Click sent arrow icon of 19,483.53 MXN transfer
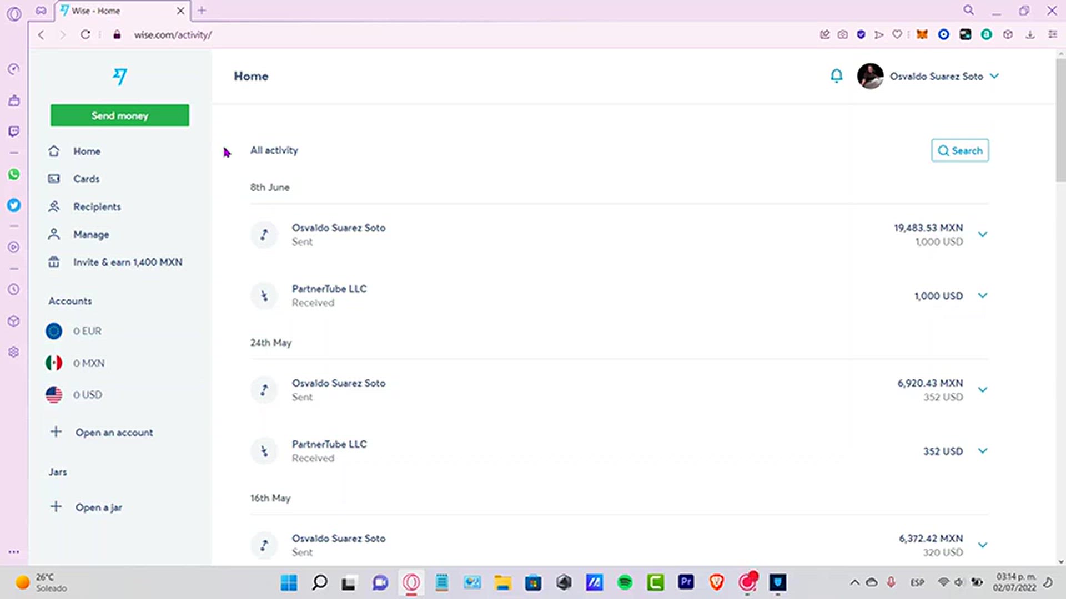Viewport: 1066px width, 599px height. [264, 235]
